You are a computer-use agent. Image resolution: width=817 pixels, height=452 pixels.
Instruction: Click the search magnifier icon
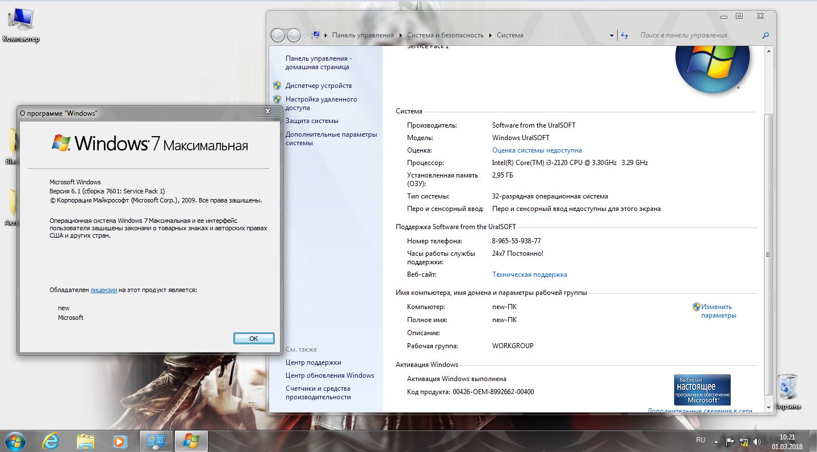pos(765,35)
